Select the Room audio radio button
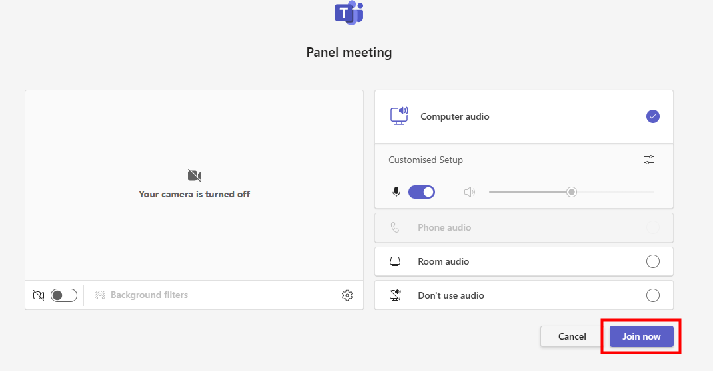The image size is (713, 371). pos(652,261)
